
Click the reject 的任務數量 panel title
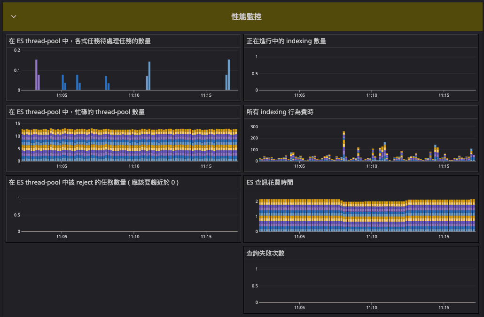tap(94, 182)
